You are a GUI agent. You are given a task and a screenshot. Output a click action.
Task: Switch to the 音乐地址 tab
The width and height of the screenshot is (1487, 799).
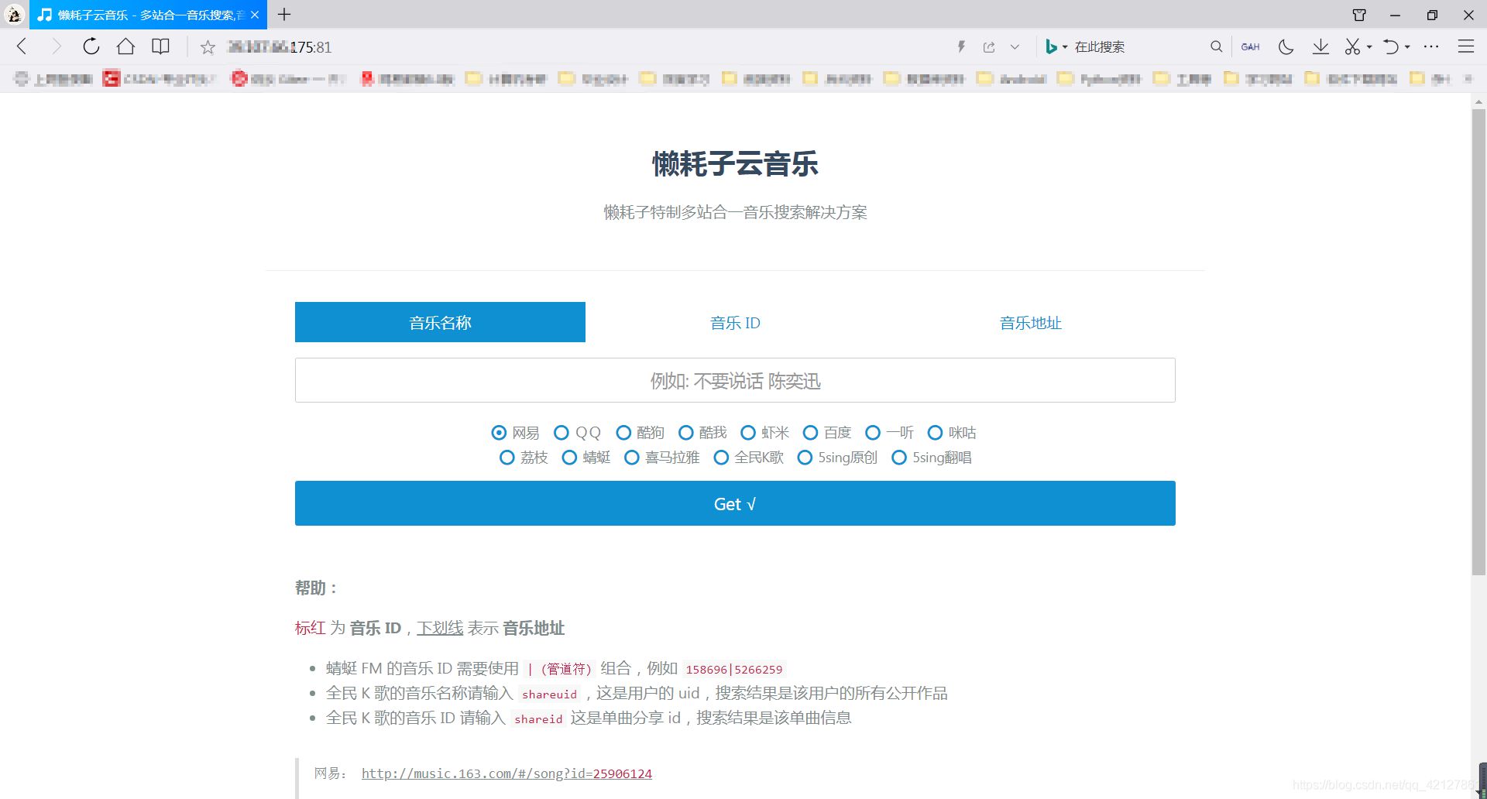(x=1030, y=322)
